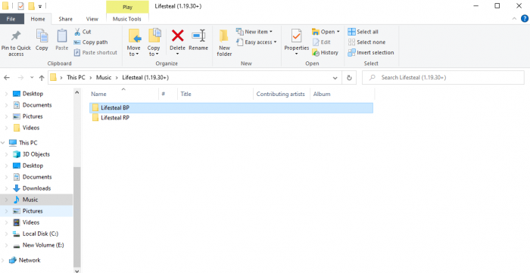Image resolution: width=530 pixels, height=273 pixels.
Task: Click Music in address breadcrumb
Action: coord(104,78)
